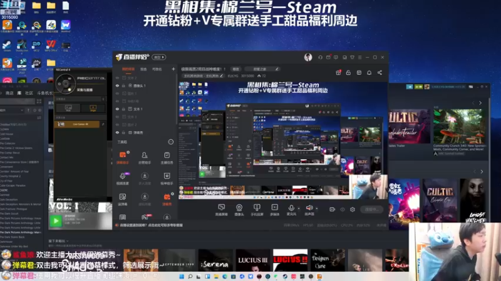Click the Windows Start button on taskbar
Viewport: 501px width, 281px height.
(182, 276)
